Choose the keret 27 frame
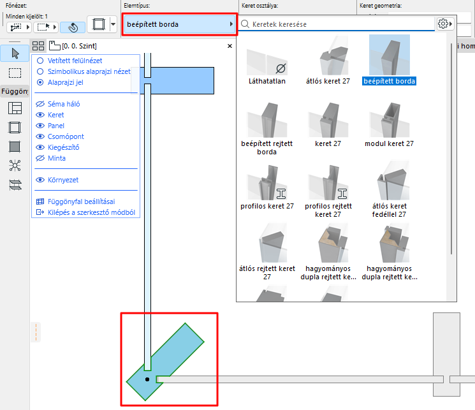 [x=328, y=125]
